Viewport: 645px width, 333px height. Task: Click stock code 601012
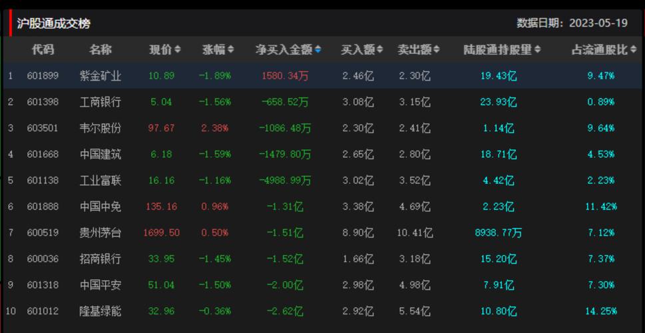click(43, 311)
